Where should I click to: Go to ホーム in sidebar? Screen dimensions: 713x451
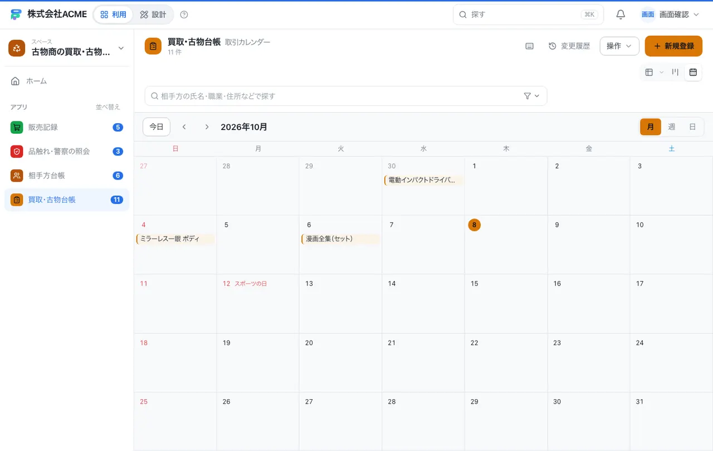pos(67,81)
